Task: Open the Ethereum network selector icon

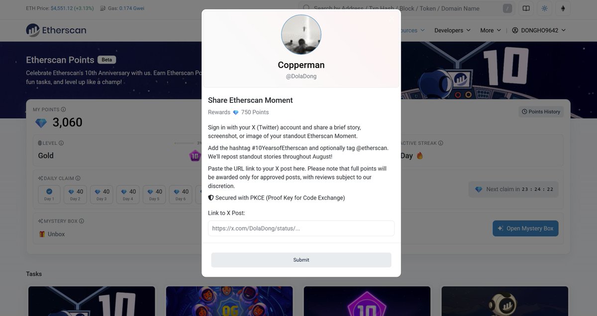Action: click(x=563, y=8)
